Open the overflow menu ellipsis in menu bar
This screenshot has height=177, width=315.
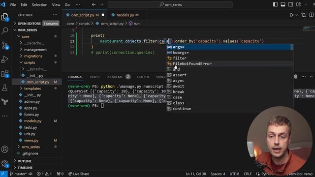click(x=78, y=4)
